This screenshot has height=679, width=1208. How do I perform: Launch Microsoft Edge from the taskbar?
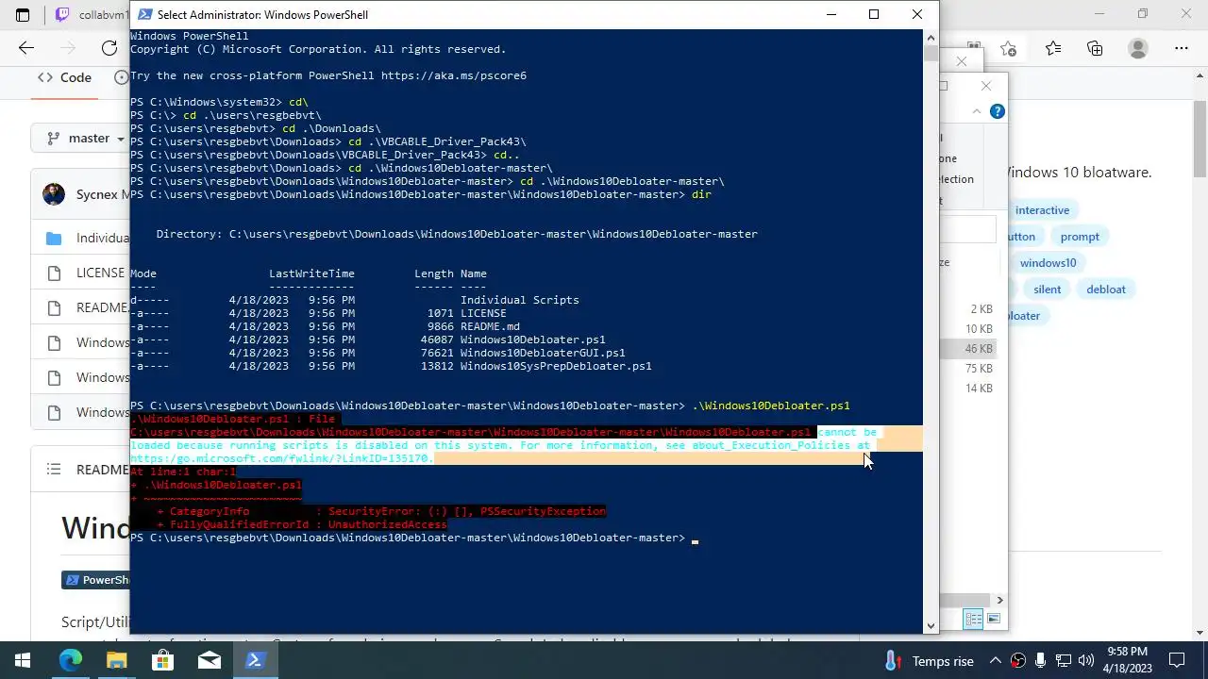click(71, 660)
